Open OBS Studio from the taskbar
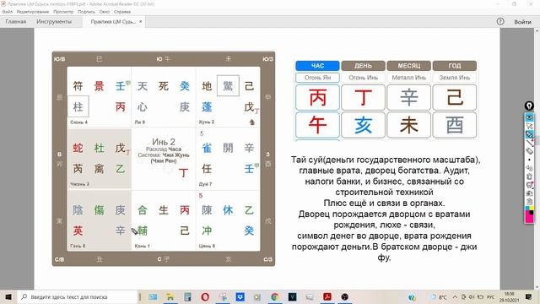This screenshot has width=540, height=304. (x=344, y=296)
